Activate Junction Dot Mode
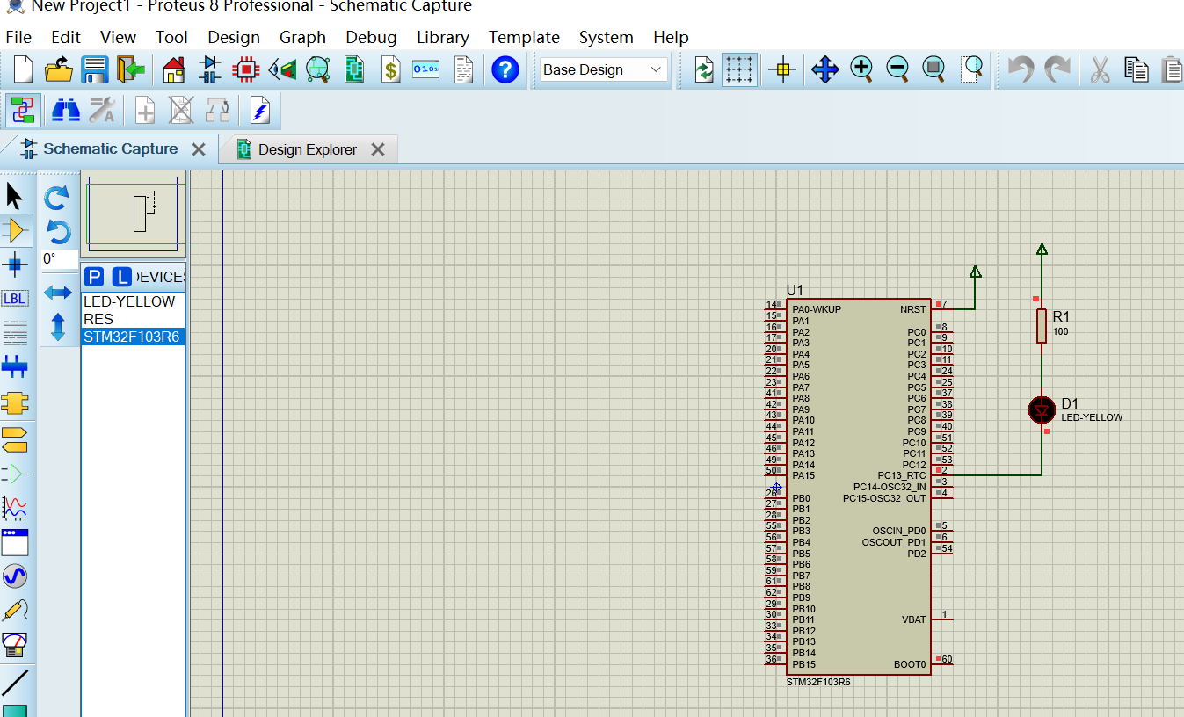The width and height of the screenshot is (1184, 717). coord(15,264)
